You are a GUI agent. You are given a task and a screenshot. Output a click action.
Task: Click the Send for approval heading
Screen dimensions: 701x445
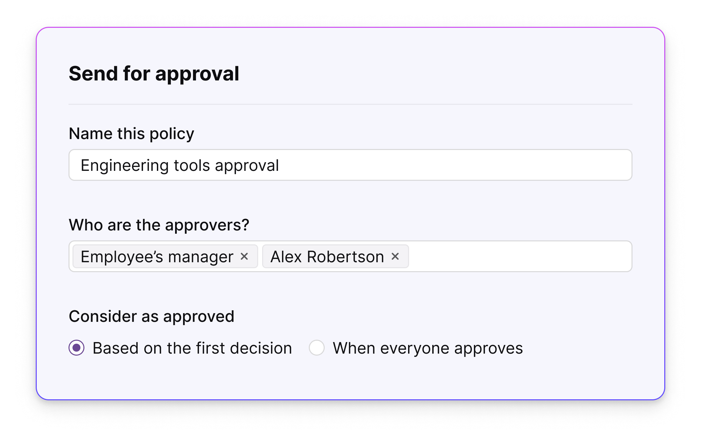[154, 74]
